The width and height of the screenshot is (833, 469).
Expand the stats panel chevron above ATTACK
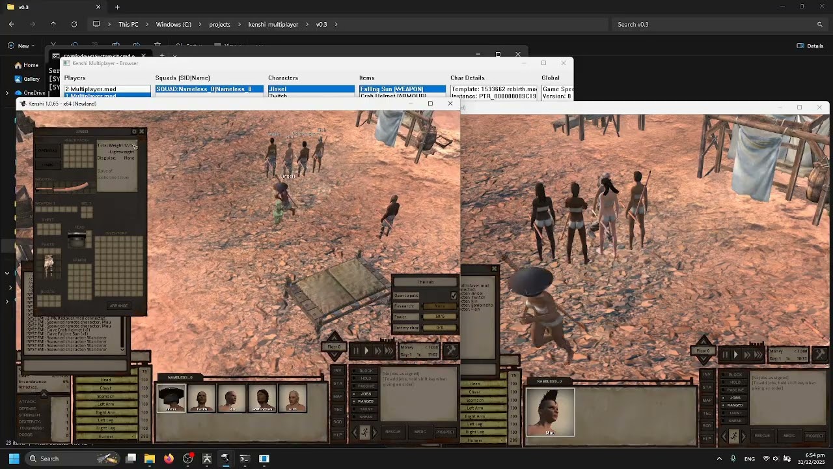coord(44,394)
